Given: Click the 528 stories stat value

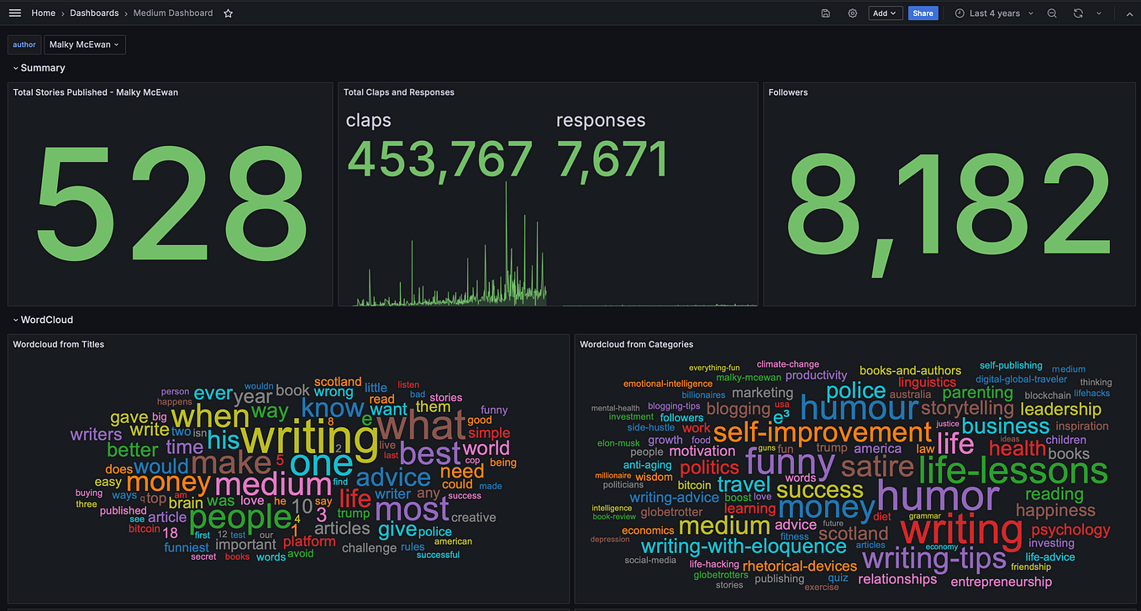Looking at the screenshot, I should tap(171, 204).
